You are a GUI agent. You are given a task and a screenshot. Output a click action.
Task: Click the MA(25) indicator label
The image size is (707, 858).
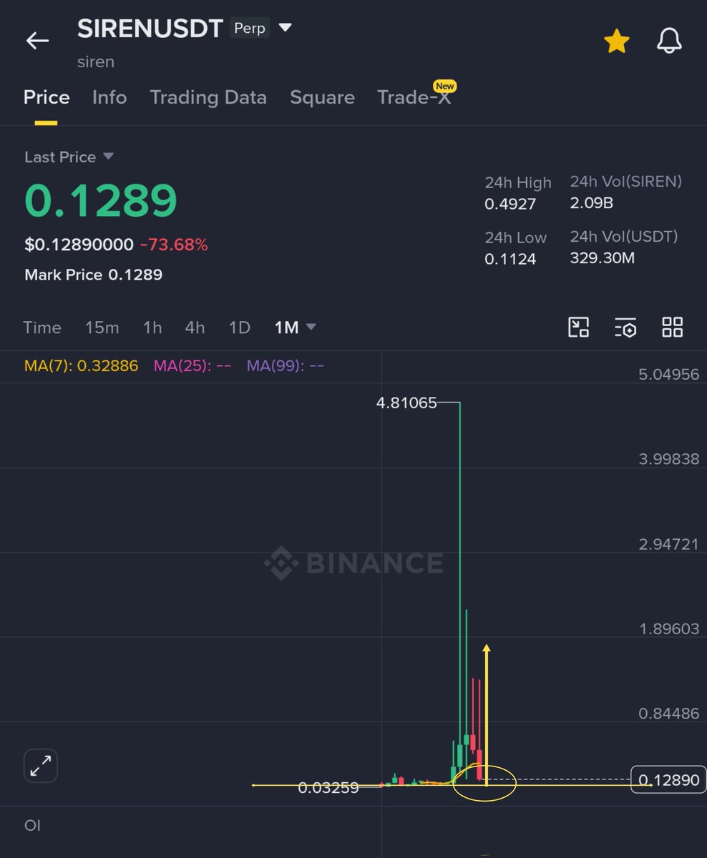pos(192,366)
